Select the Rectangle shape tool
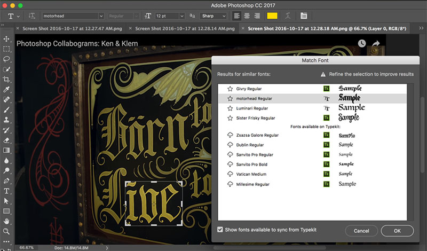The width and height of the screenshot is (427, 251). (x=6, y=211)
